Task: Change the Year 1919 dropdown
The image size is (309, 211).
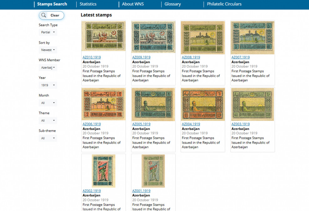Action: point(48,85)
